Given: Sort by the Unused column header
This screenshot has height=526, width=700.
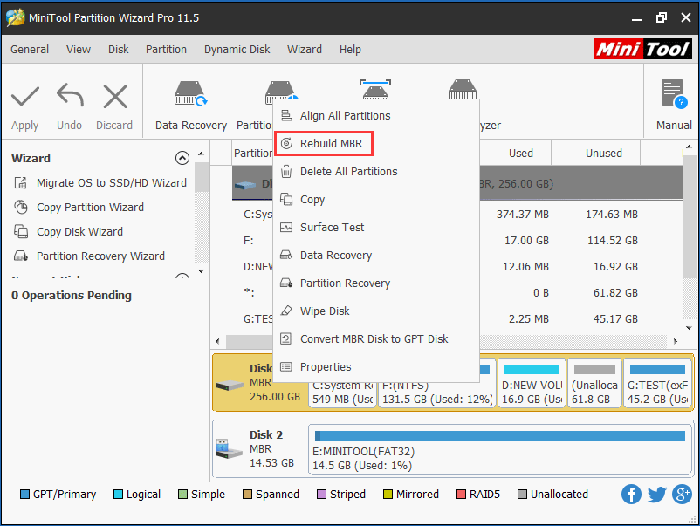Looking at the screenshot, I should click(604, 153).
